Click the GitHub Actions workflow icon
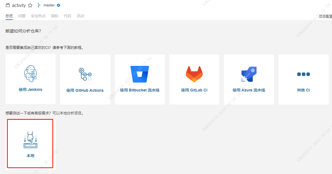Viewport: 332px width, 174px height. [85, 74]
